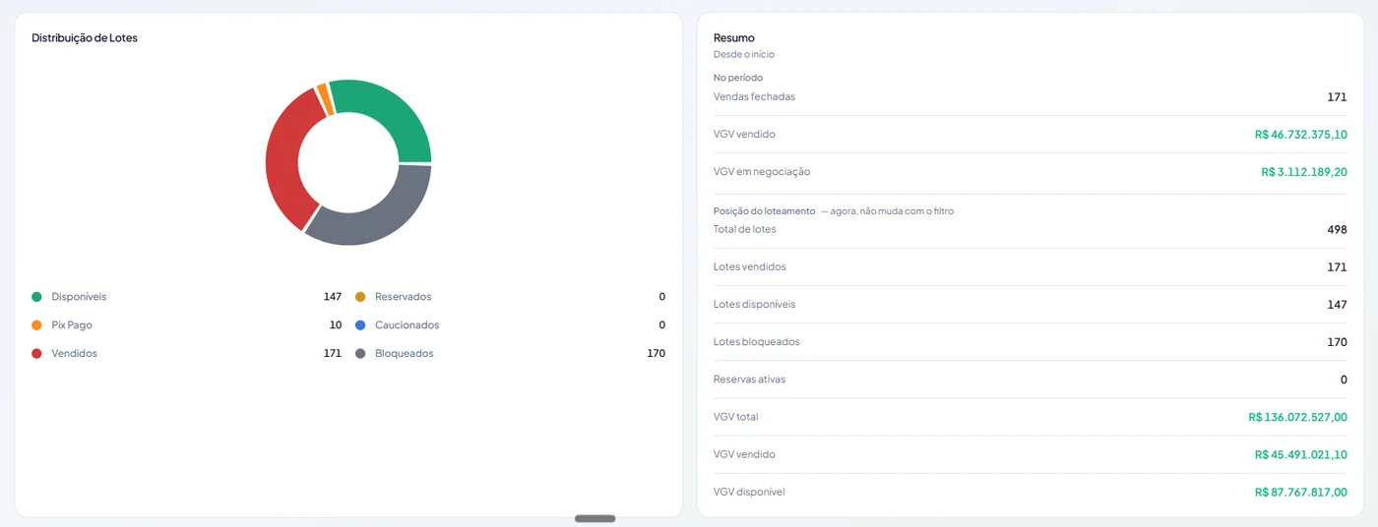The height and width of the screenshot is (527, 1378).
Task: Click the blue Caucionados legend dot
Action: point(360,325)
